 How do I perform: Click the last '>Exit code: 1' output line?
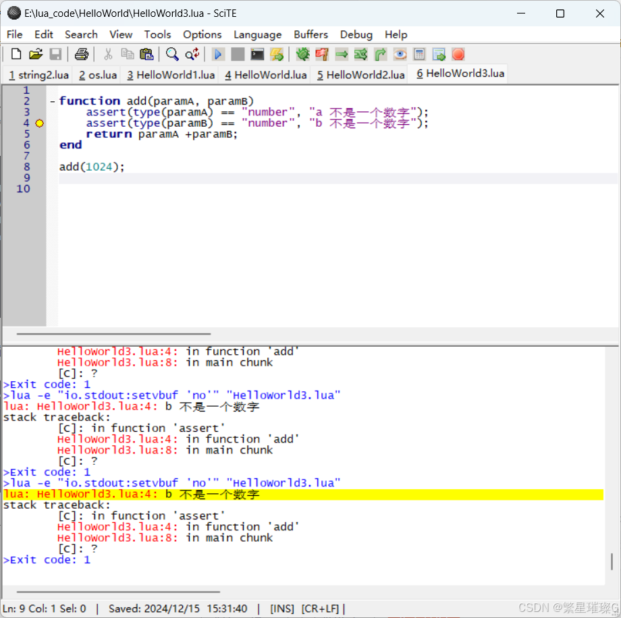(47, 560)
